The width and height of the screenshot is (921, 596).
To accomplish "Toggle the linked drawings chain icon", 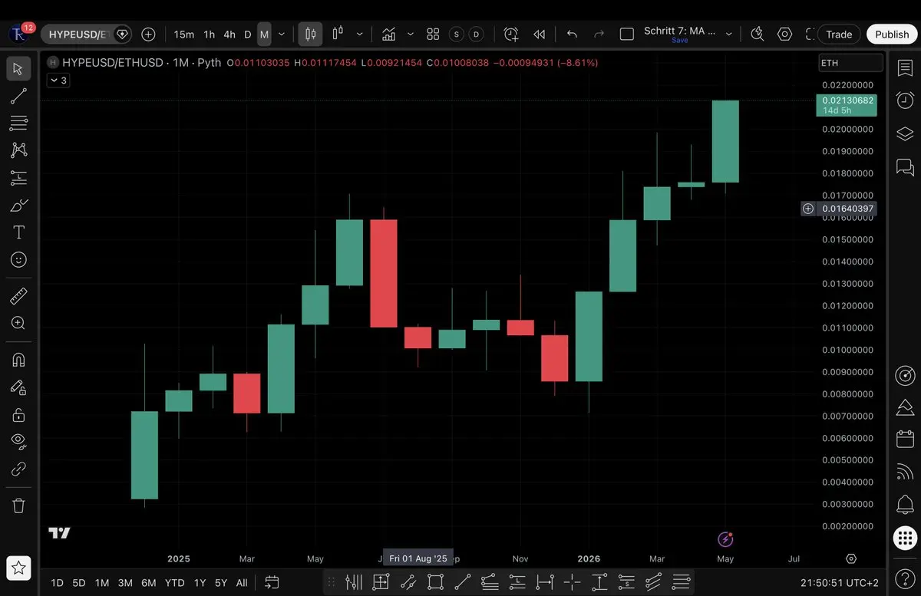I will 18,469.
